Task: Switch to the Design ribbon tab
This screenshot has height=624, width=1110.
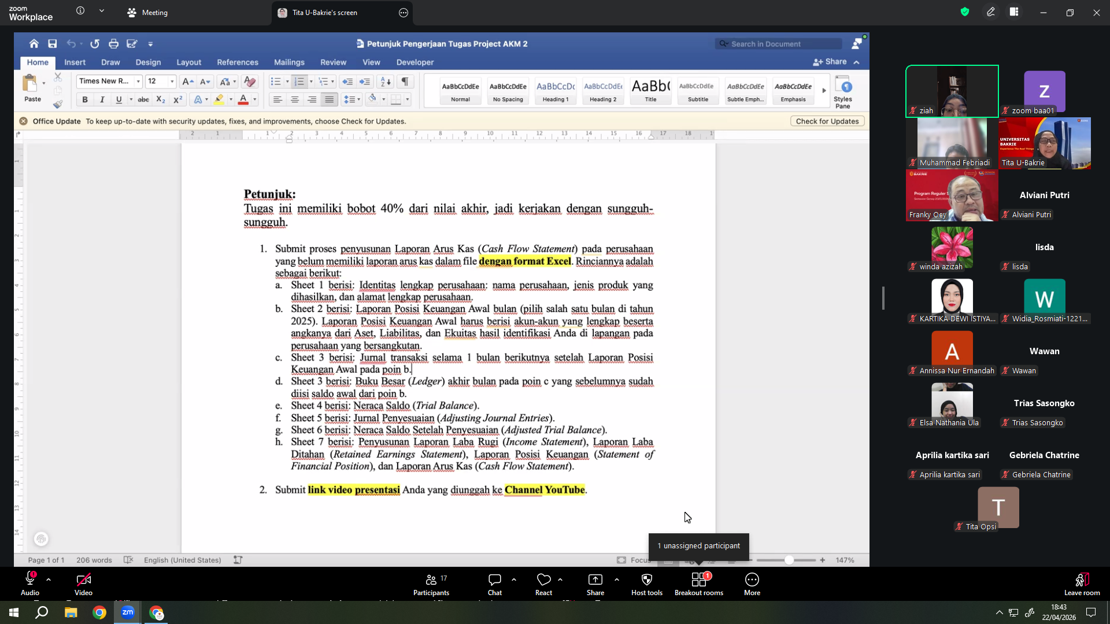Action: [x=148, y=62]
